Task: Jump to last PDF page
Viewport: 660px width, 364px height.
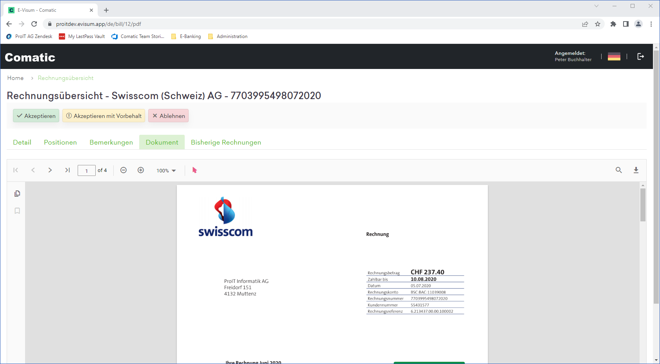Action: (x=67, y=170)
